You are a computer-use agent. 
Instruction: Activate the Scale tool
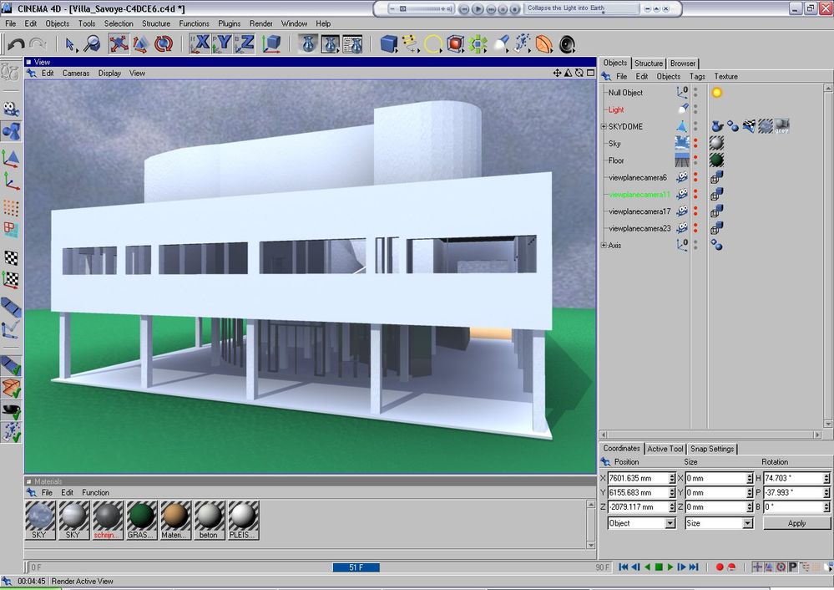[139, 43]
